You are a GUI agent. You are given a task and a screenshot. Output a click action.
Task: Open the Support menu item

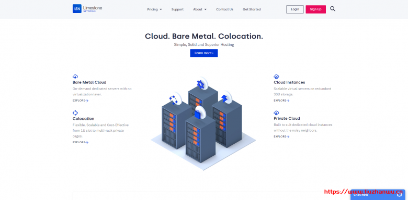click(x=177, y=9)
